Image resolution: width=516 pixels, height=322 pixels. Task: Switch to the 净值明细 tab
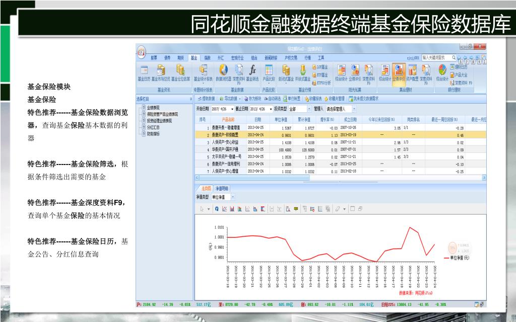tap(222, 189)
